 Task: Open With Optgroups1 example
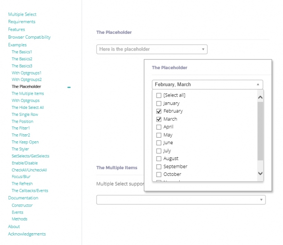coord(26,73)
